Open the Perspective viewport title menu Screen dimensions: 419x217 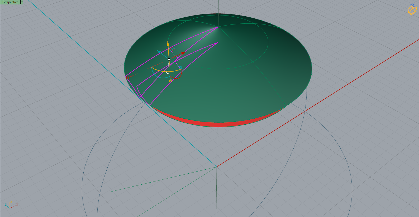[10, 2]
